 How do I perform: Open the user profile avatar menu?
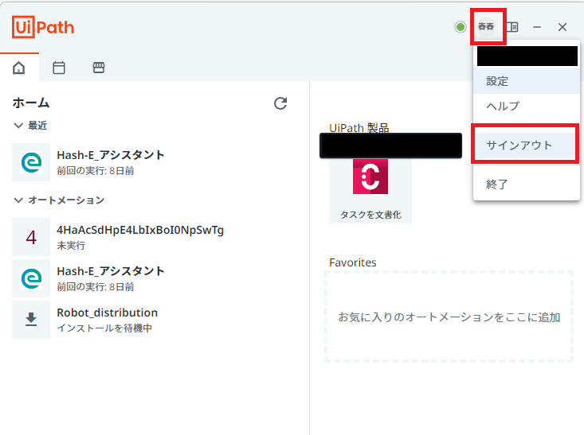pyautogui.click(x=486, y=27)
